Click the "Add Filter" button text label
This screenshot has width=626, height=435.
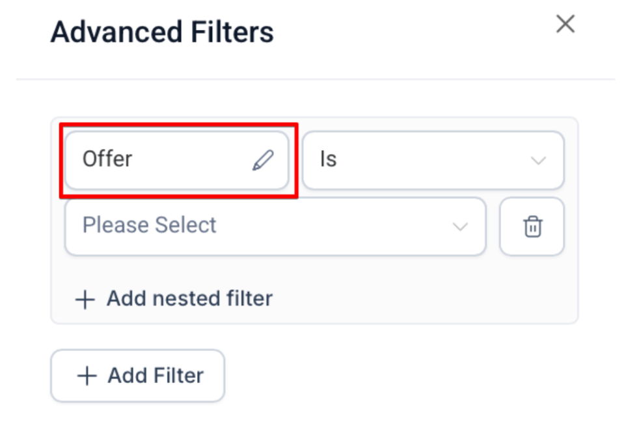[156, 376]
